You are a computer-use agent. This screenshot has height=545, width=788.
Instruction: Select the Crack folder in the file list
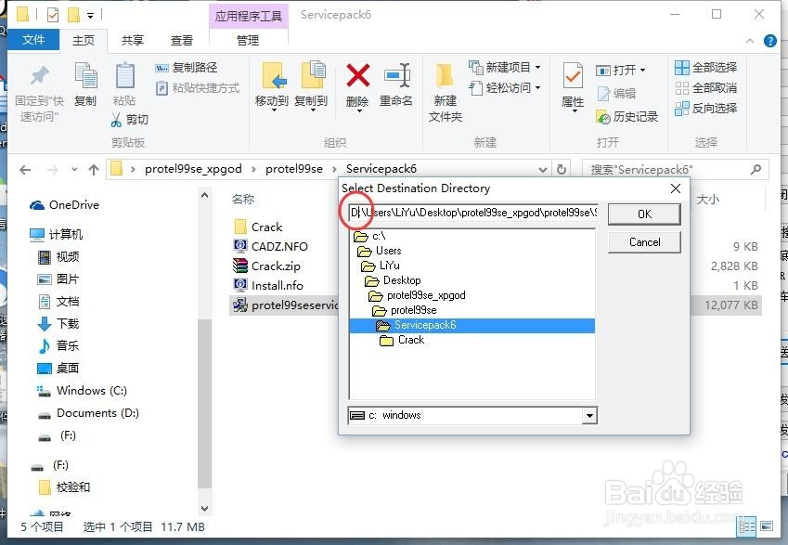coord(258,227)
